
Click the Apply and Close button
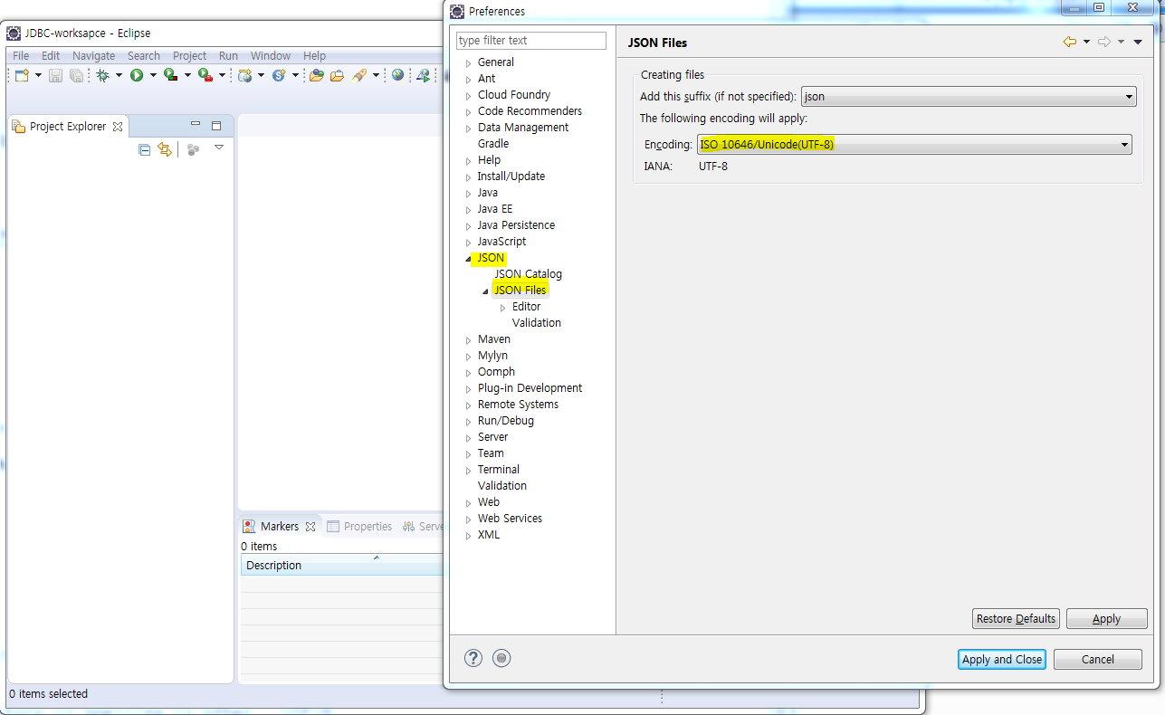[1002, 659]
